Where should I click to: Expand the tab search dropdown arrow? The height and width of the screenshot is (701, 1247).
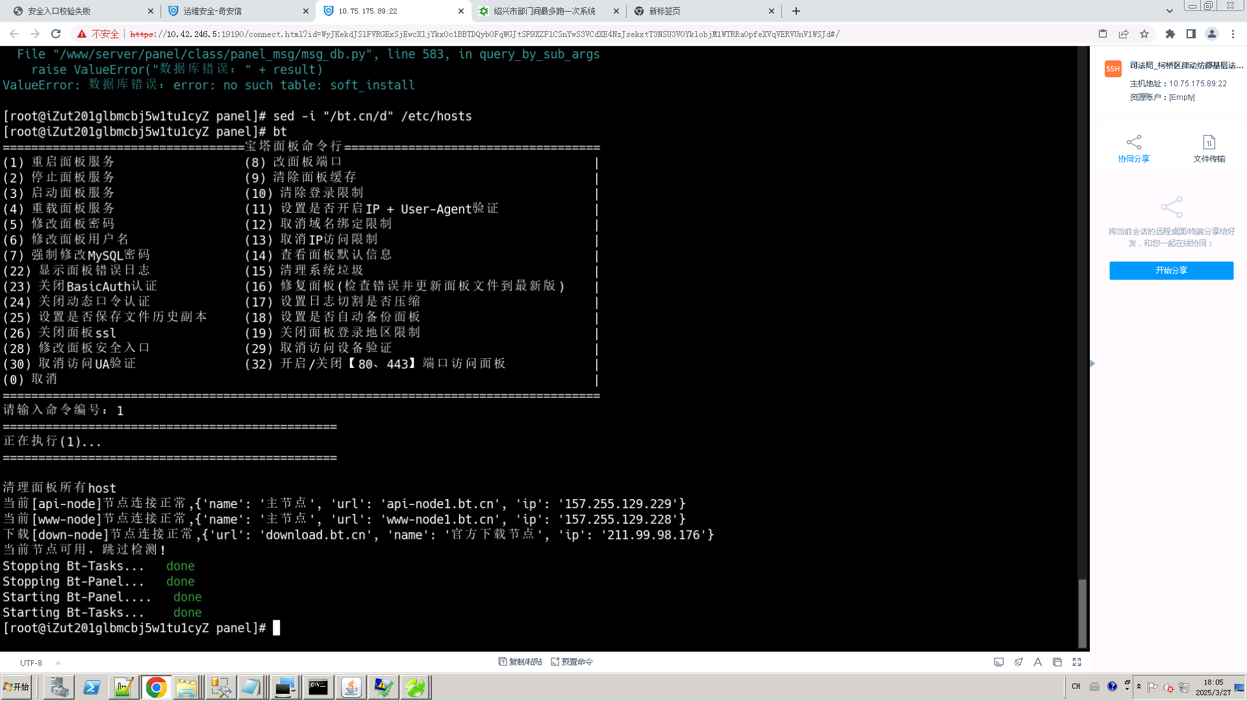tap(1170, 11)
